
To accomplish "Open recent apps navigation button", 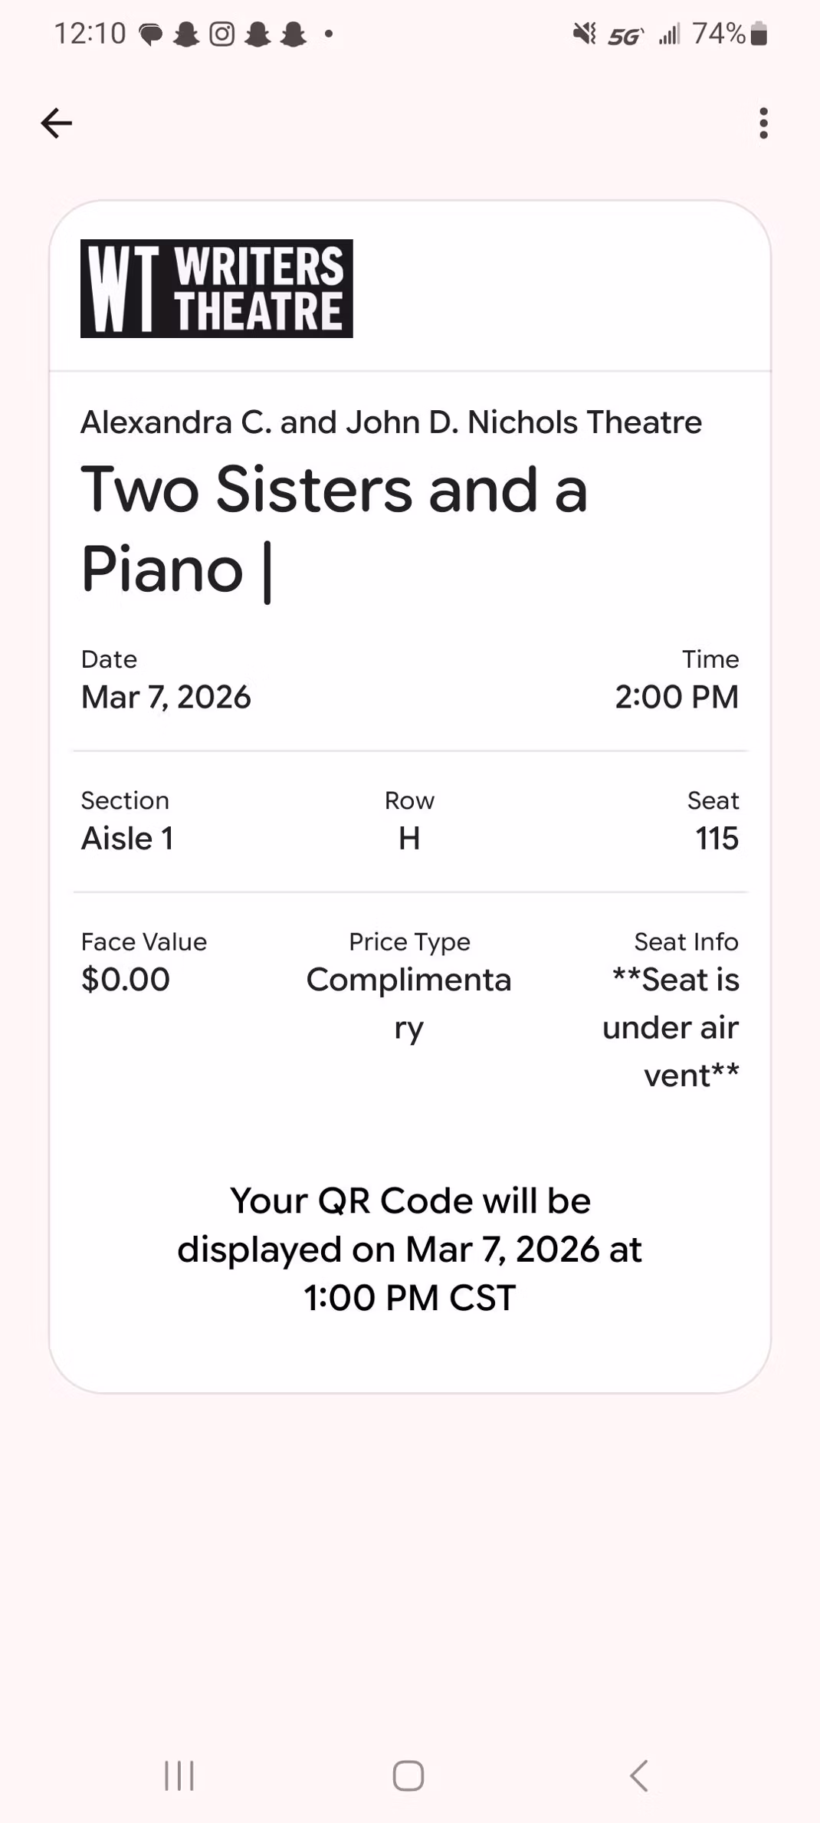I will [179, 1775].
